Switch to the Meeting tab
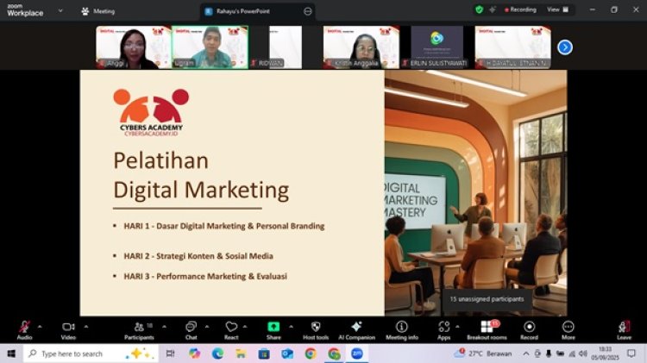647x363 pixels. (98, 11)
